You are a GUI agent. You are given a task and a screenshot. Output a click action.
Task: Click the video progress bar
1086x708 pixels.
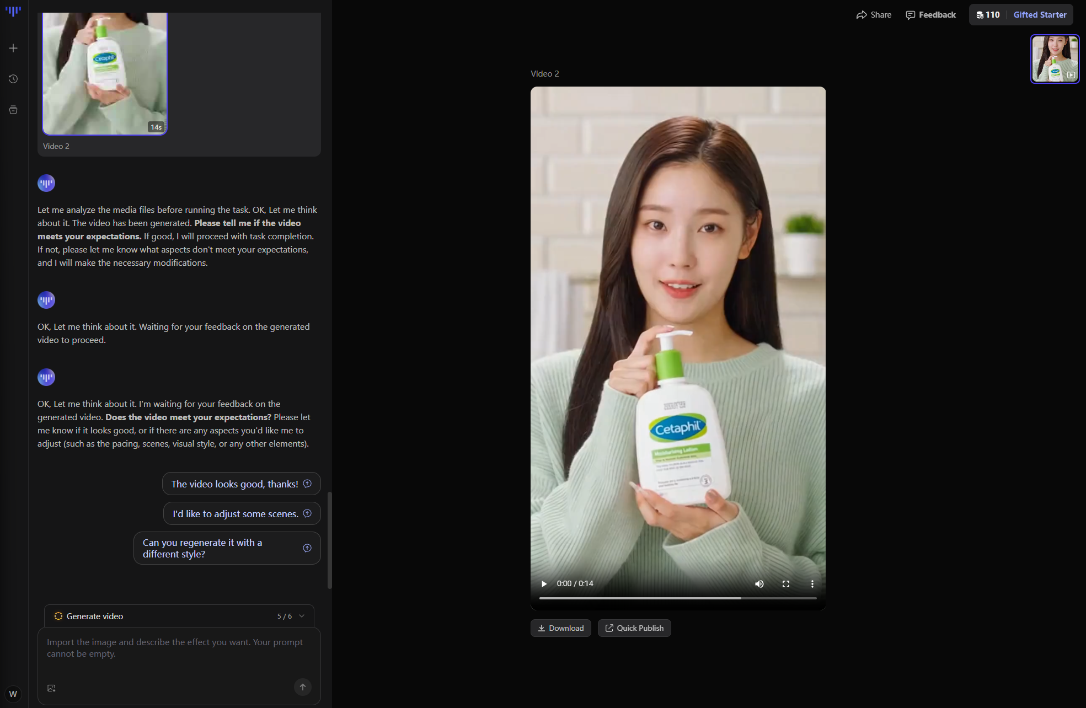click(x=677, y=598)
